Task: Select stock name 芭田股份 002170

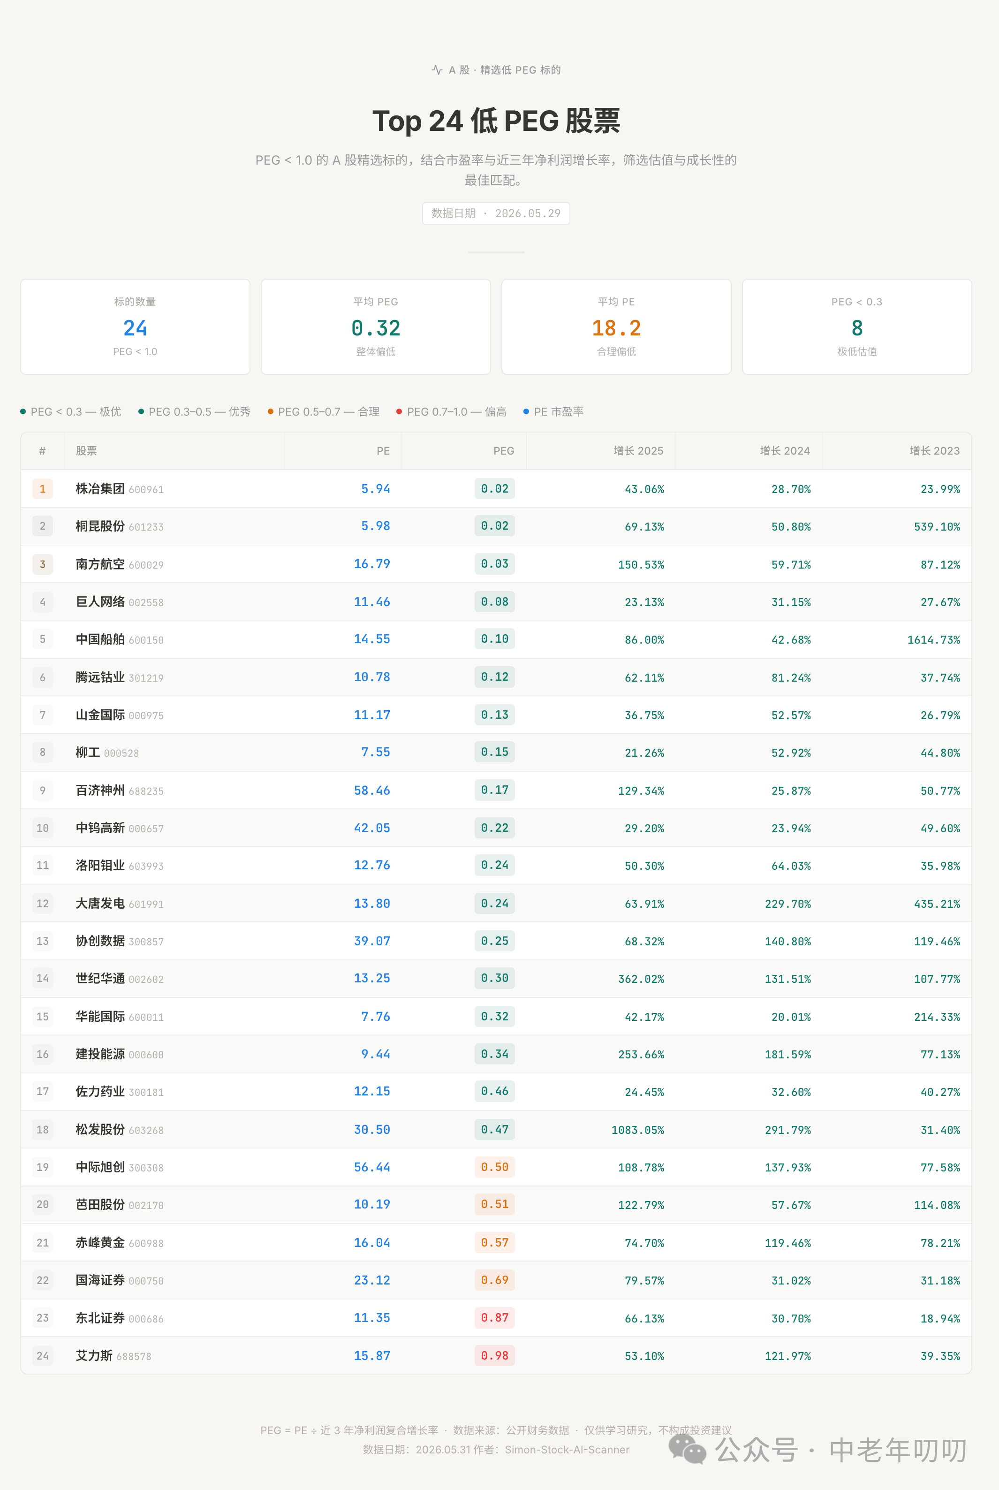Action: [x=119, y=1204]
